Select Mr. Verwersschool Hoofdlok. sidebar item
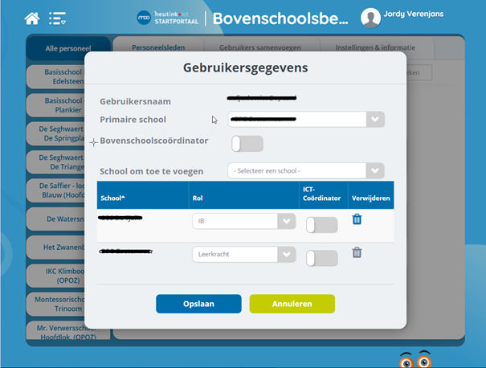Viewport: 486px width, 368px height. coord(55,330)
